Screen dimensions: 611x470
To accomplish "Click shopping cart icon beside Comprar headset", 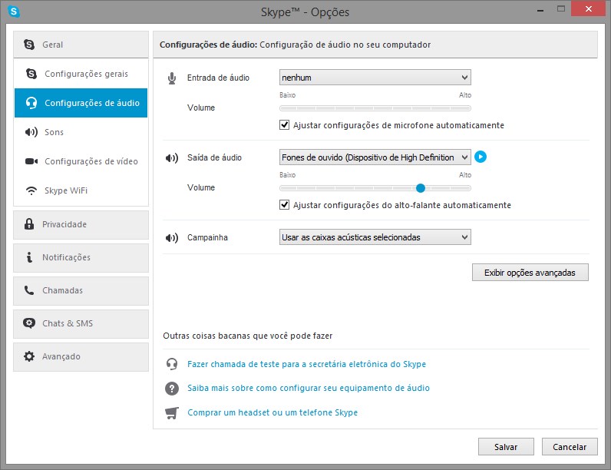I will click(x=172, y=412).
